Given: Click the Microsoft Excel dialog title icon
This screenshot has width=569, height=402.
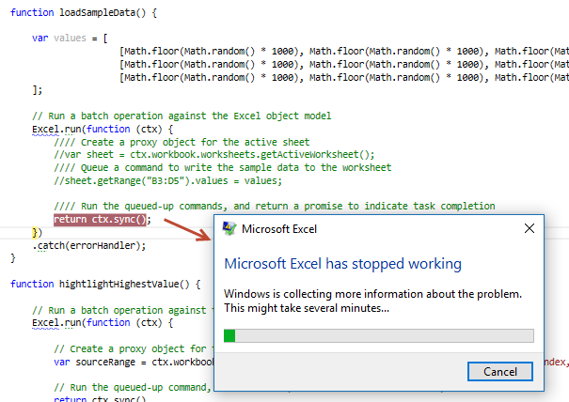Looking at the screenshot, I should [229, 229].
